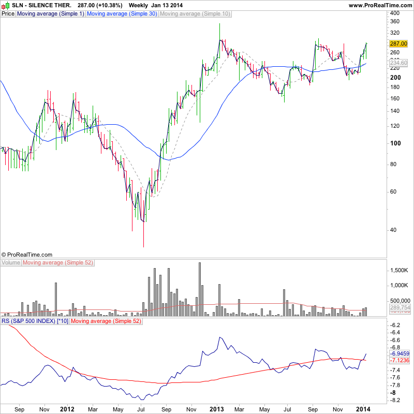This screenshot has width=414, height=414.
Task: Select the RS (S&P 500 INDEX) [*10] label
Action: coord(35,321)
